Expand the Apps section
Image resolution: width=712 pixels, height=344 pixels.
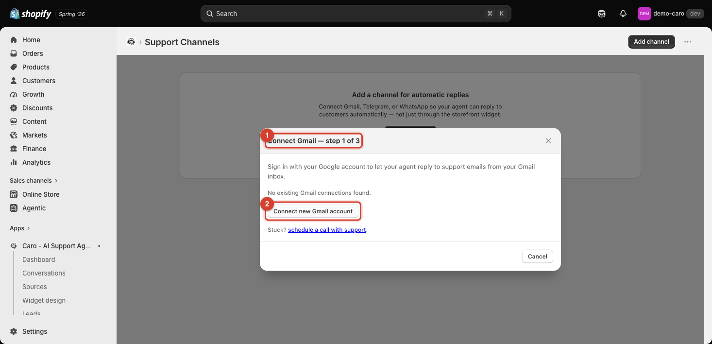20,228
